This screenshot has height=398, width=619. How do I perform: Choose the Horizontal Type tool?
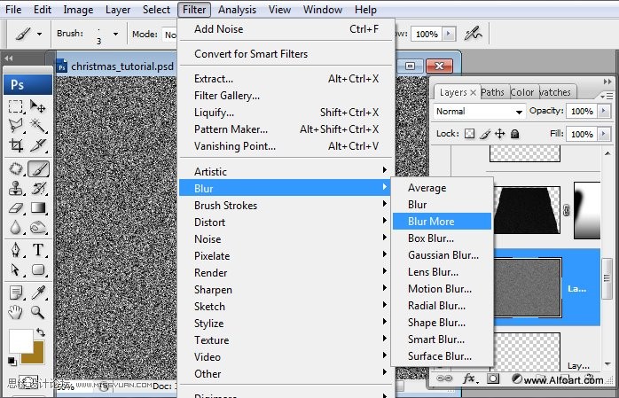(39, 250)
